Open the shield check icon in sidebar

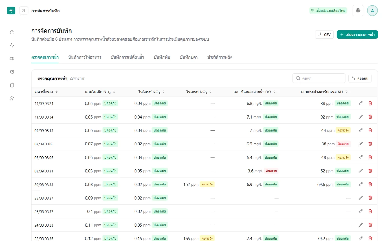point(12,72)
